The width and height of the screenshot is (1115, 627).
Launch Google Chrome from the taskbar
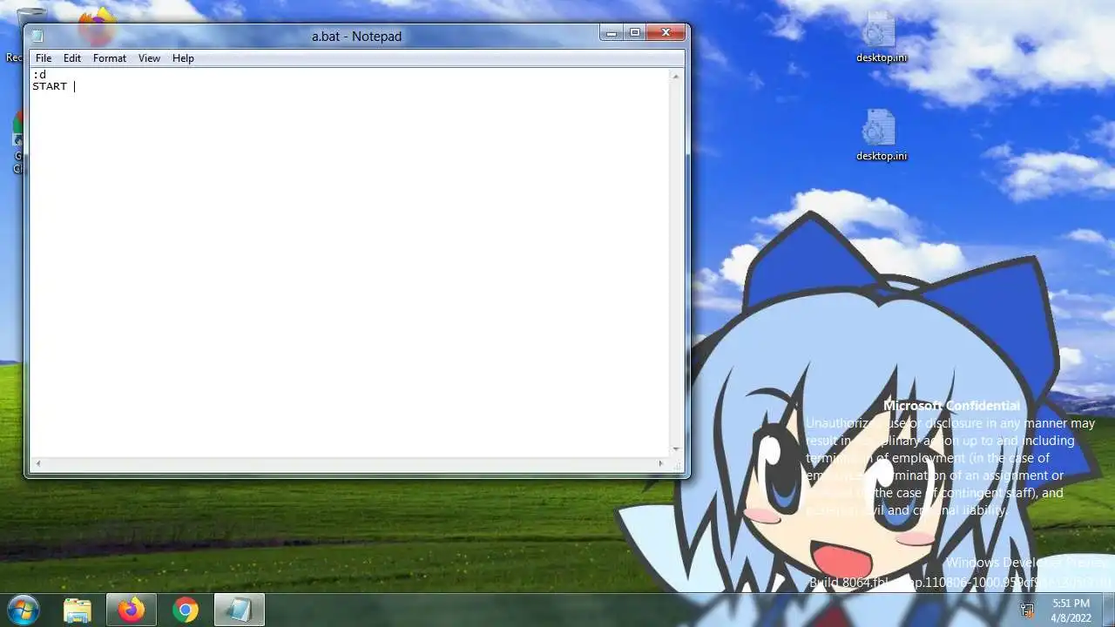185,610
